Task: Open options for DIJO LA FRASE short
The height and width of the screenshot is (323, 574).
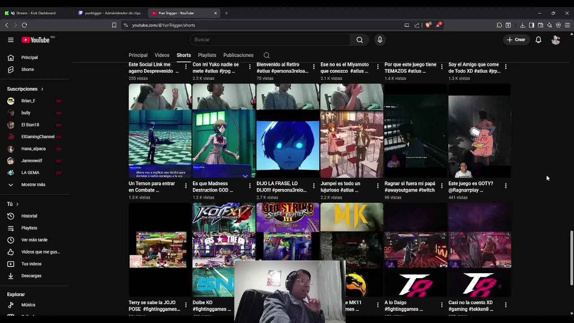Action: (314, 186)
